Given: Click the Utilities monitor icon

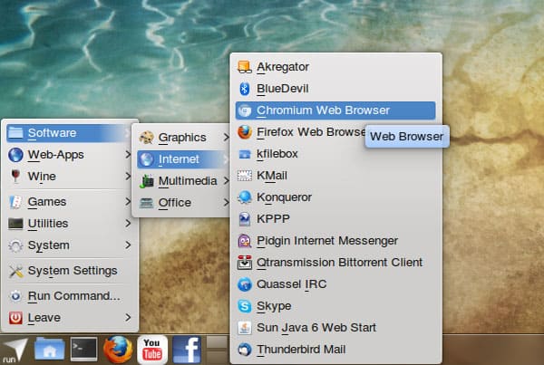Looking at the screenshot, I should (15, 224).
